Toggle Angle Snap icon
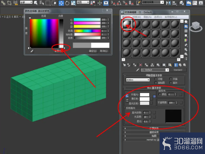This screenshot has height=154, width=205. coord(119,3)
